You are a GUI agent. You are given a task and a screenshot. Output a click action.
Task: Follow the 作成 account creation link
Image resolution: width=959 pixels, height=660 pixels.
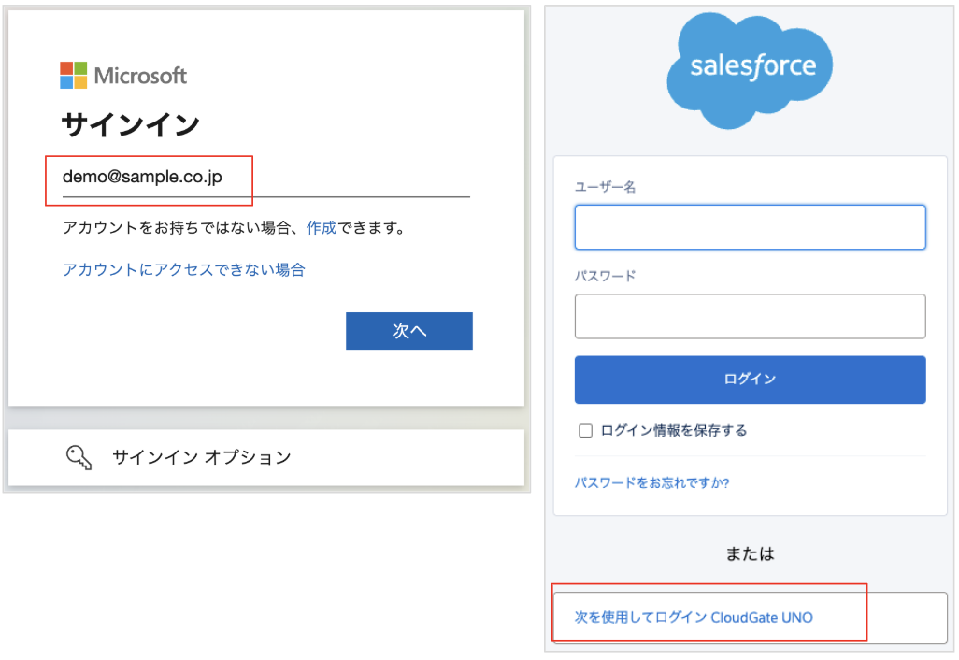click(322, 228)
